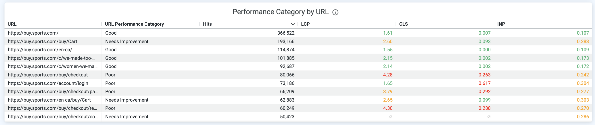Click the buy/checkout URL entry
Screen dimensions: 595x125
[48, 75]
